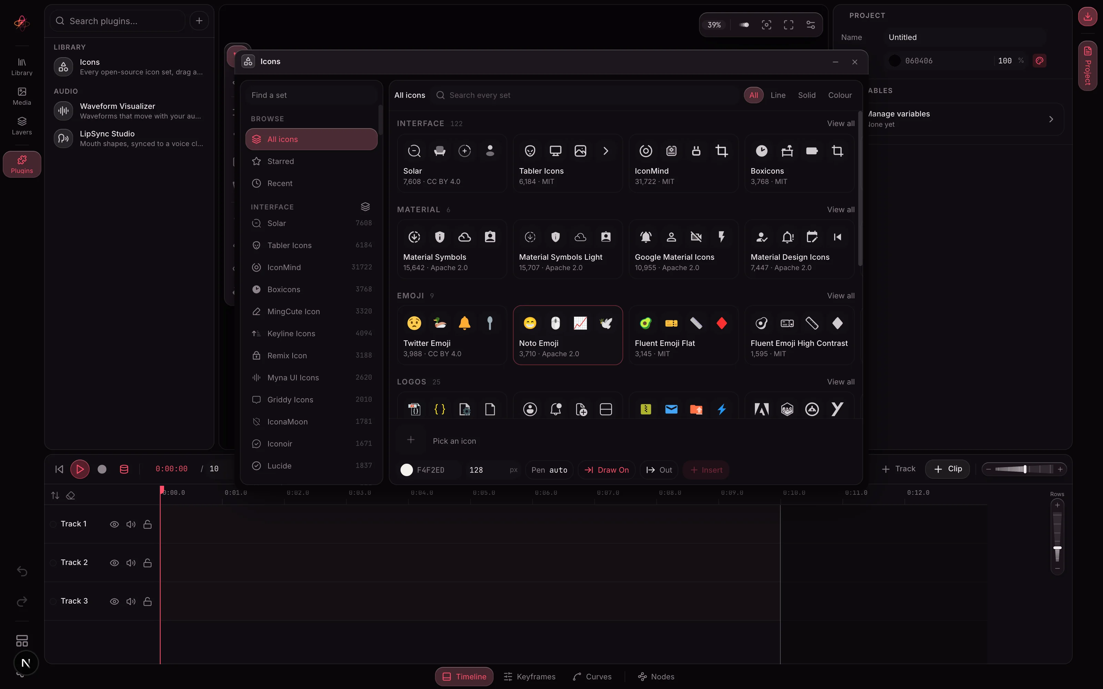Click the red database cache icon
The height and width of the screenshot is (689, 1103).
[x=124, y=469]
